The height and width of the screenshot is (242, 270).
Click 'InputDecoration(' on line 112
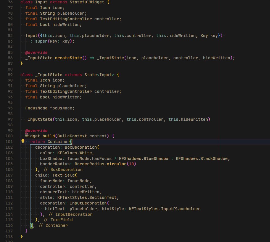pyautogui.click(x=89, y=203)
